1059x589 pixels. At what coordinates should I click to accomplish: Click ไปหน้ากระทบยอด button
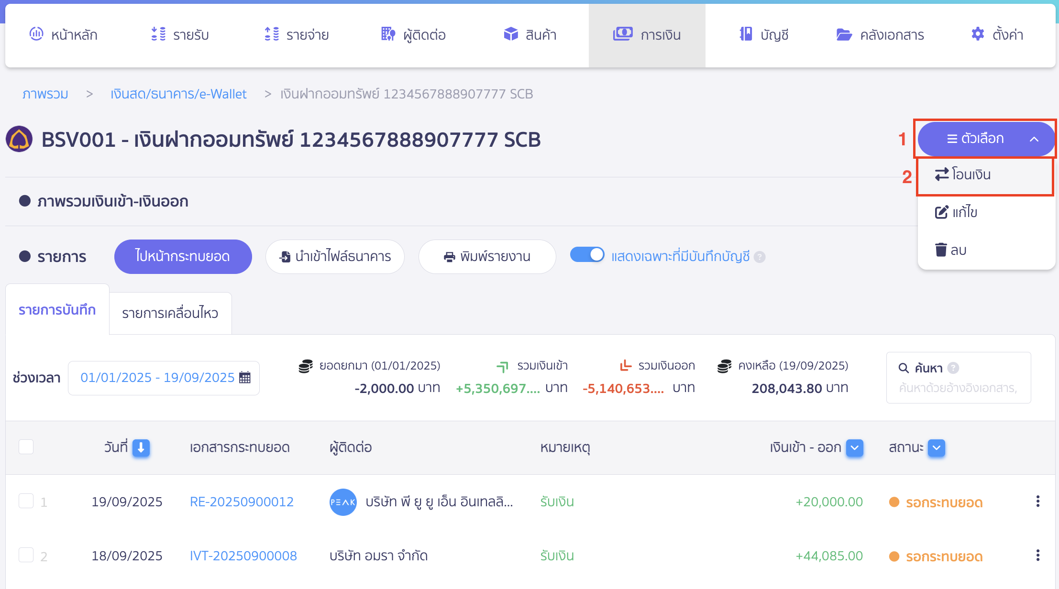183,257
